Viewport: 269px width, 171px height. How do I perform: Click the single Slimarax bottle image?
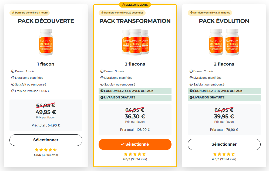click(x=46, y=42)
